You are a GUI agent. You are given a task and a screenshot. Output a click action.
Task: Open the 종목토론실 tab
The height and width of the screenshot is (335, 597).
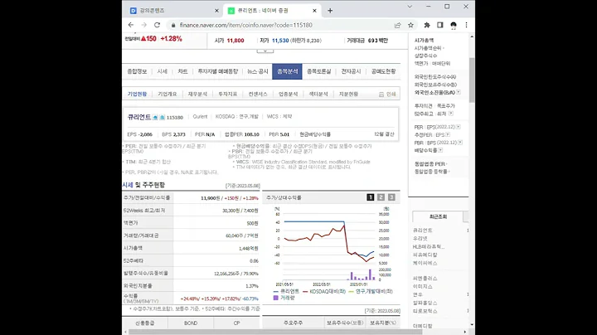point(319,71)
